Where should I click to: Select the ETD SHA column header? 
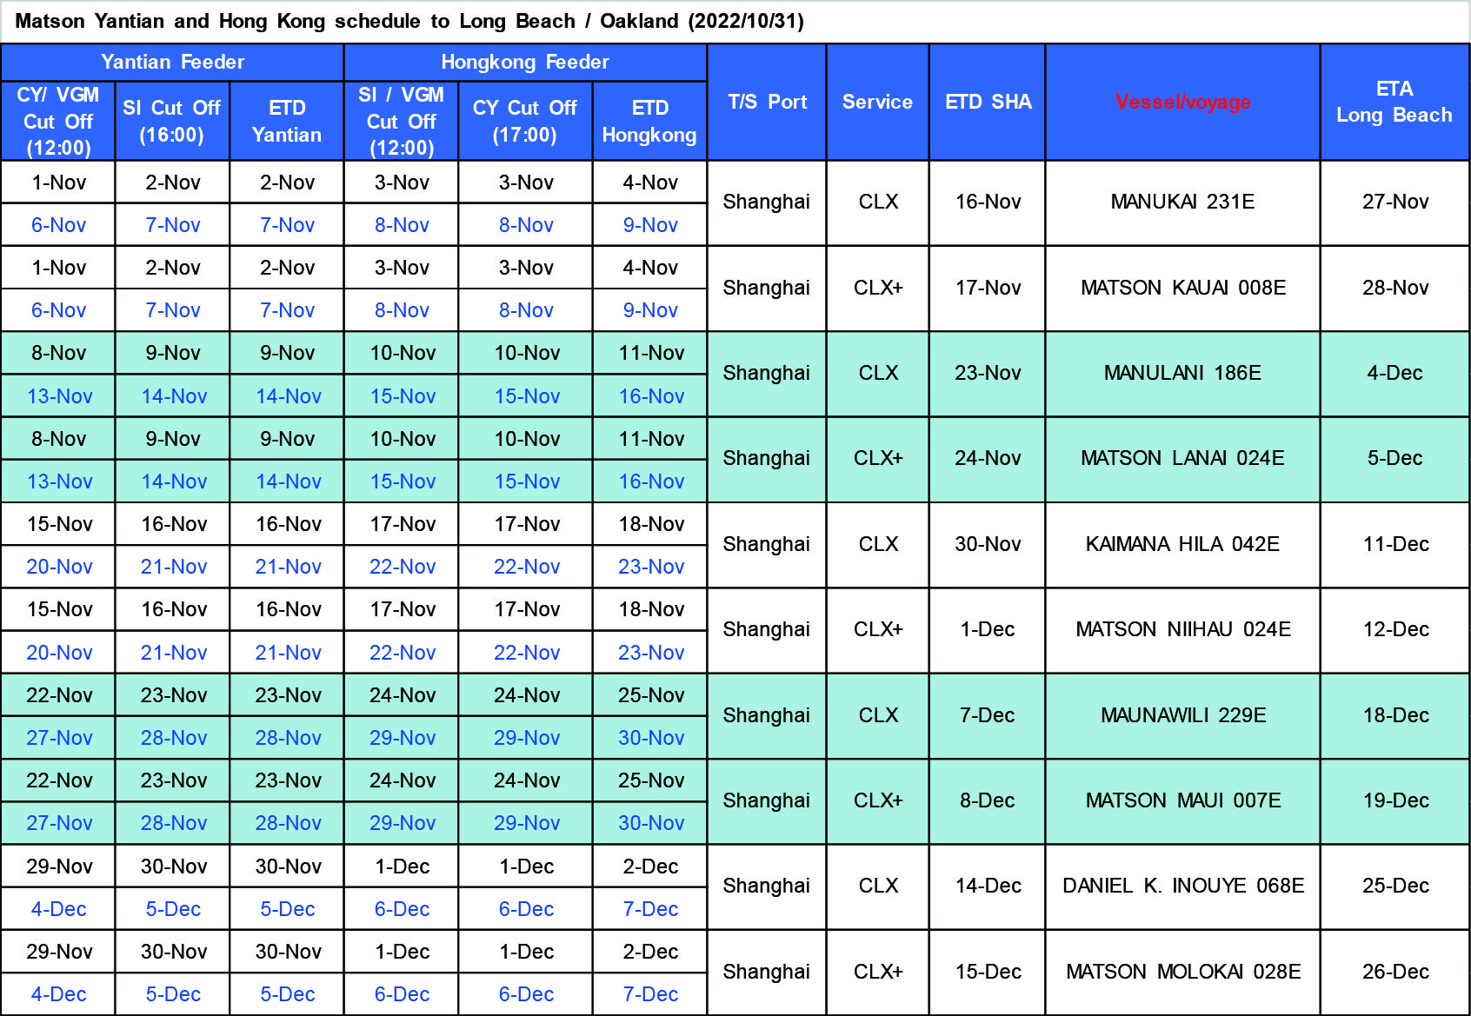[988, 103]
